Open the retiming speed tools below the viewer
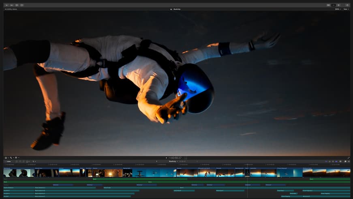 pos(15,158)
